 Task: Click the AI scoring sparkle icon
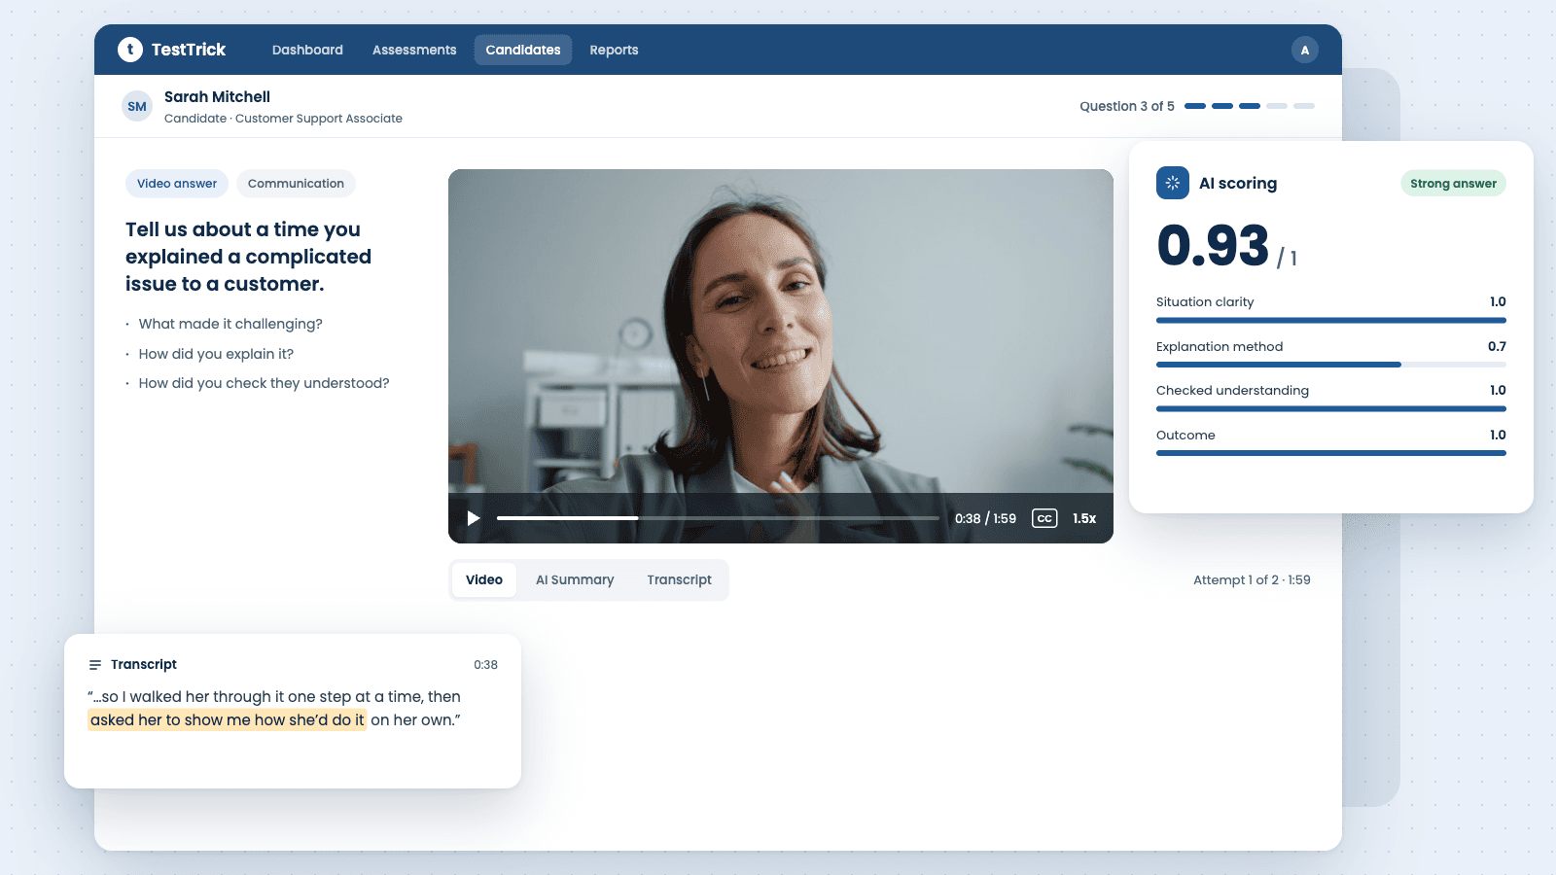point(1173,183)
